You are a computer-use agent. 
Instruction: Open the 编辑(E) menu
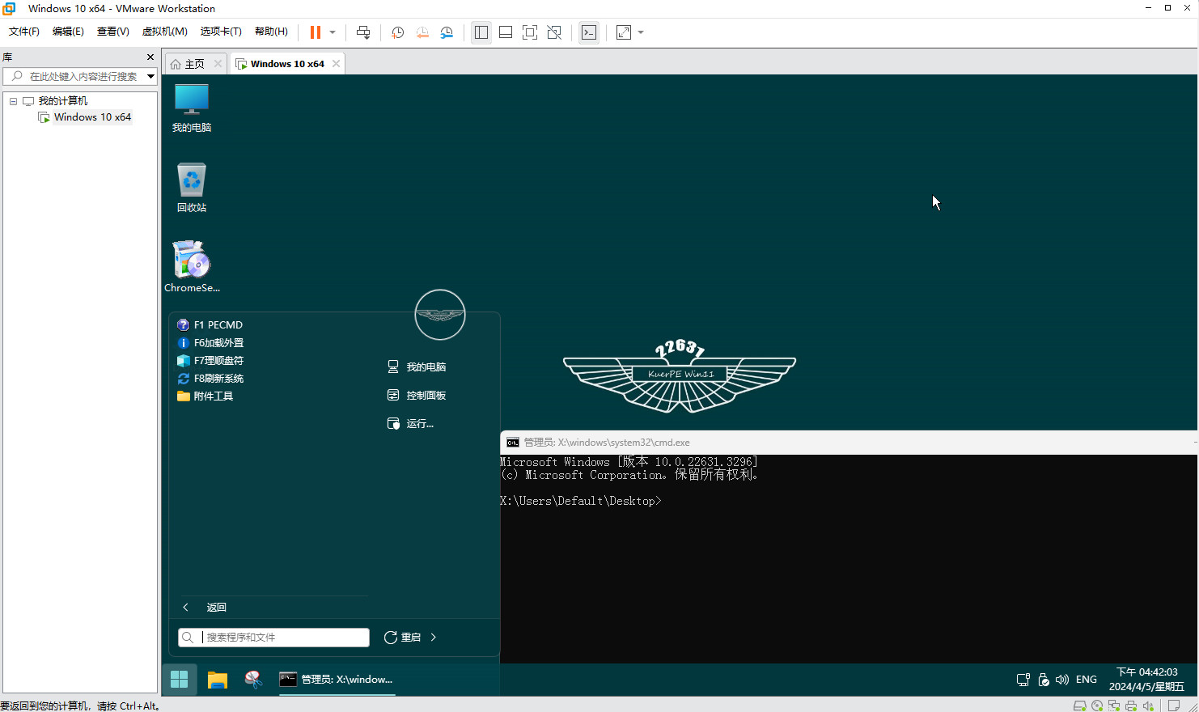(68, 32)
